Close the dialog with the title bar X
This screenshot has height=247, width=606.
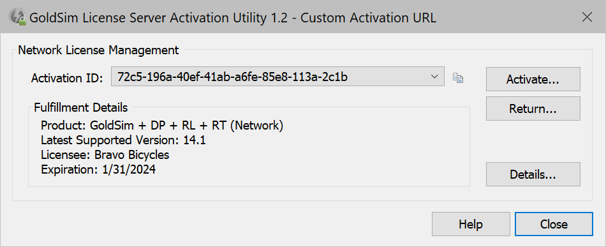coord(587,17)
